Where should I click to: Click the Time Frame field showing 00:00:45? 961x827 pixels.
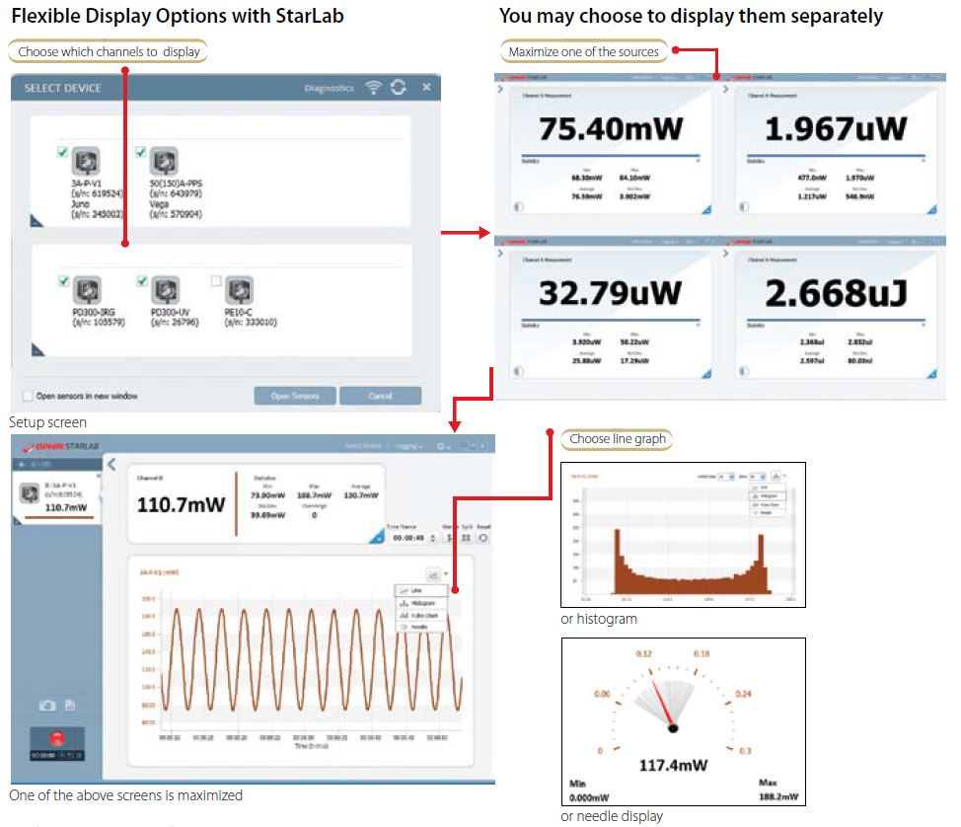[x=409, y=538]
